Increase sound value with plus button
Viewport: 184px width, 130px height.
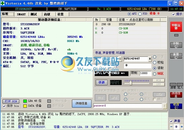182,127
